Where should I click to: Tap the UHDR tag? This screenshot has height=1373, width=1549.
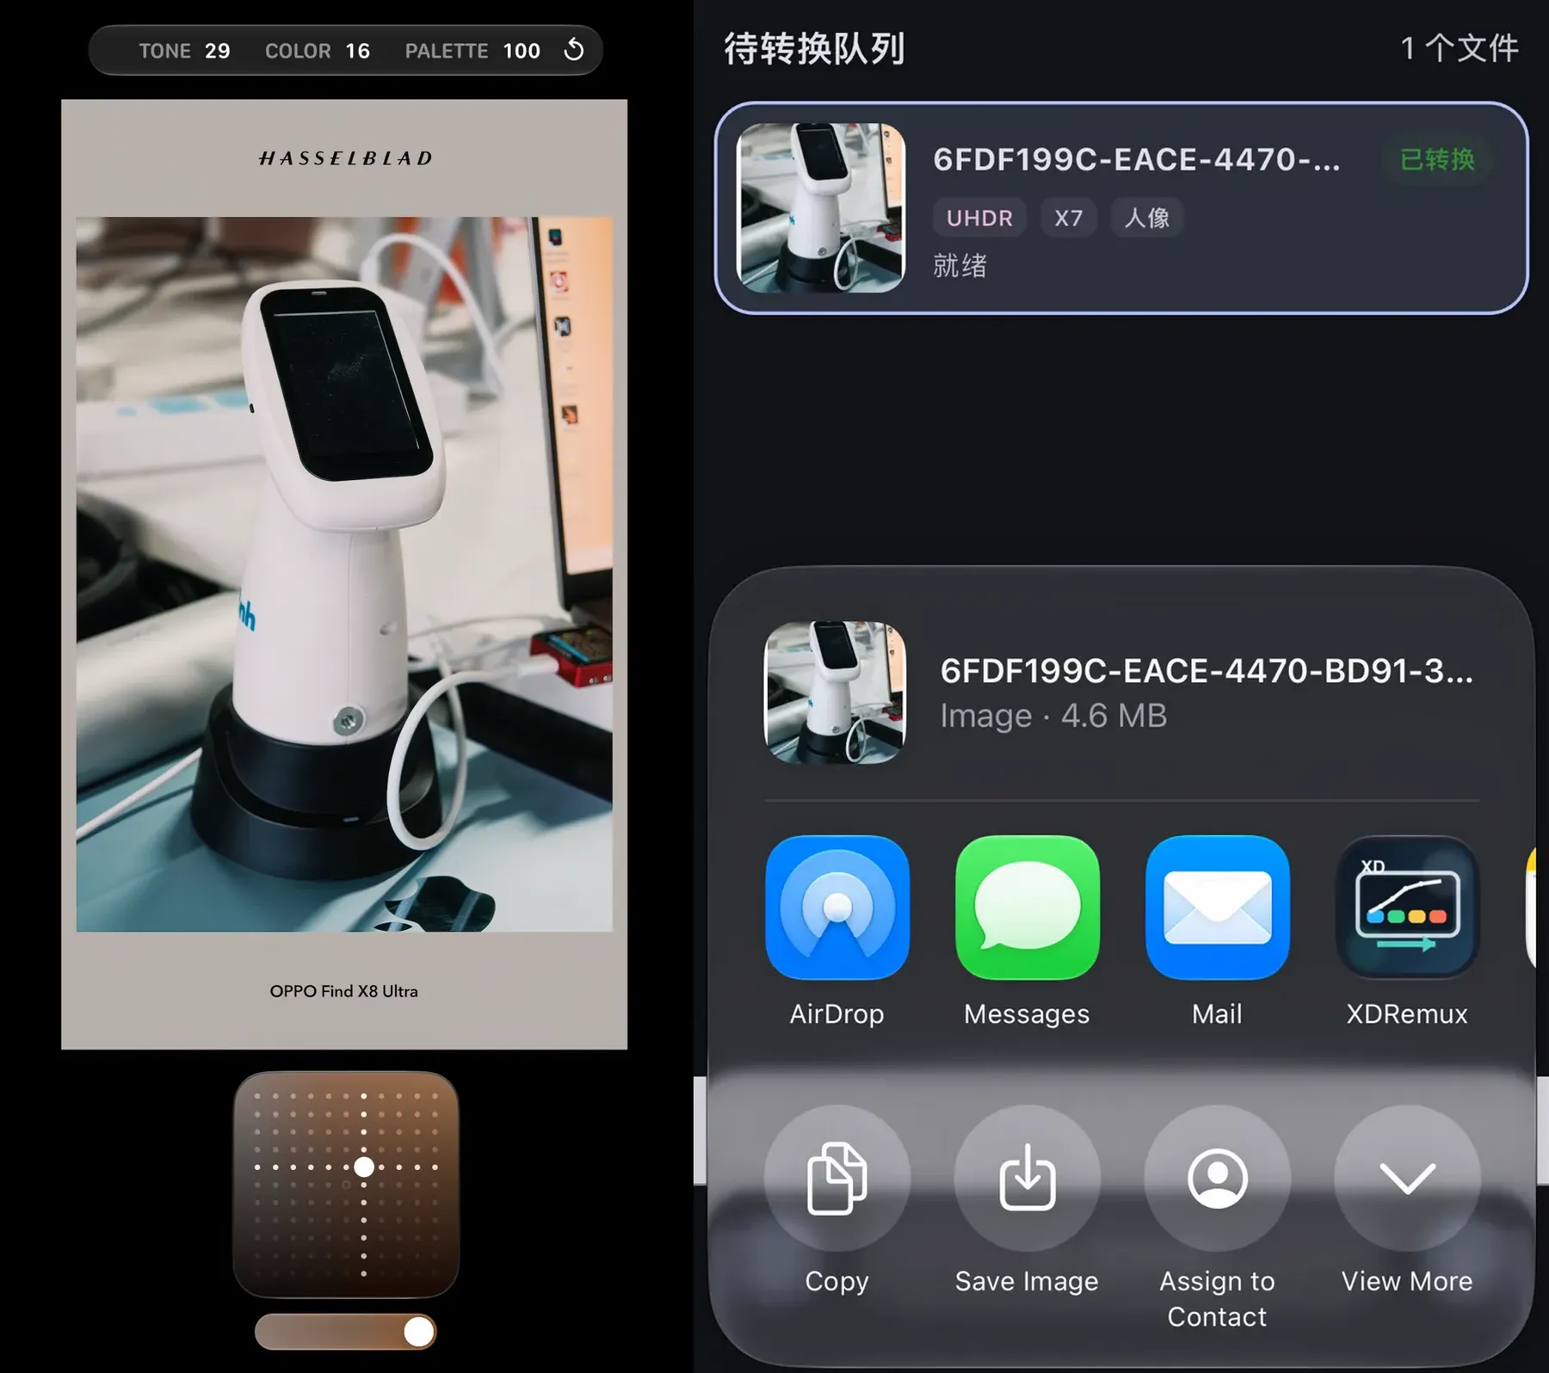tap(979, 218)
